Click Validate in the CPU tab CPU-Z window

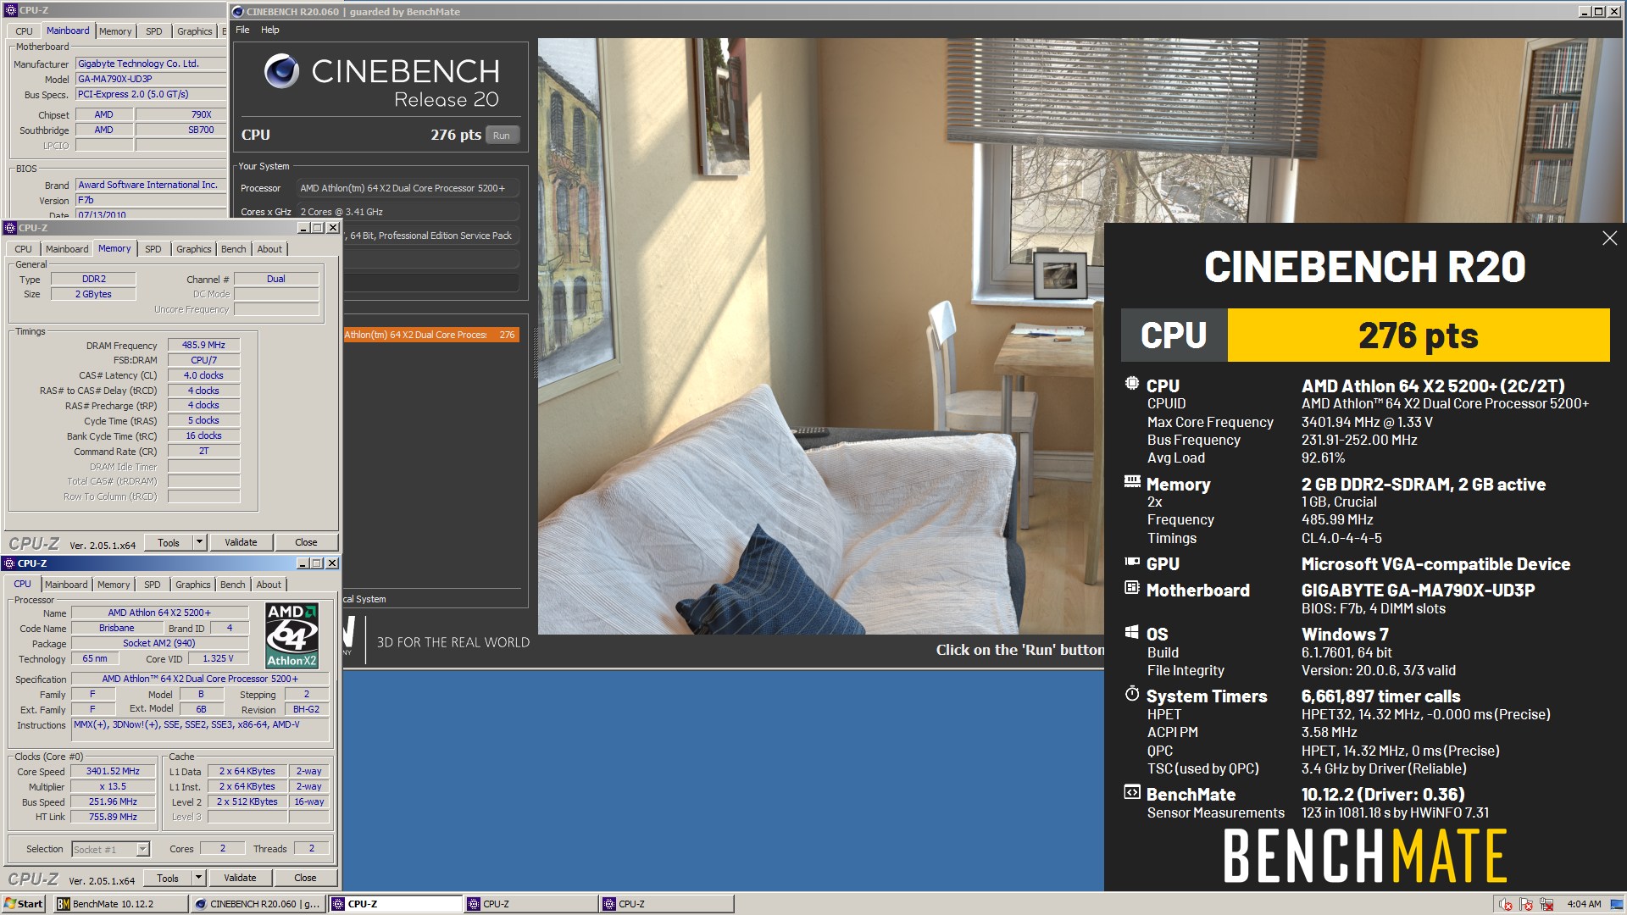[240, 878]
